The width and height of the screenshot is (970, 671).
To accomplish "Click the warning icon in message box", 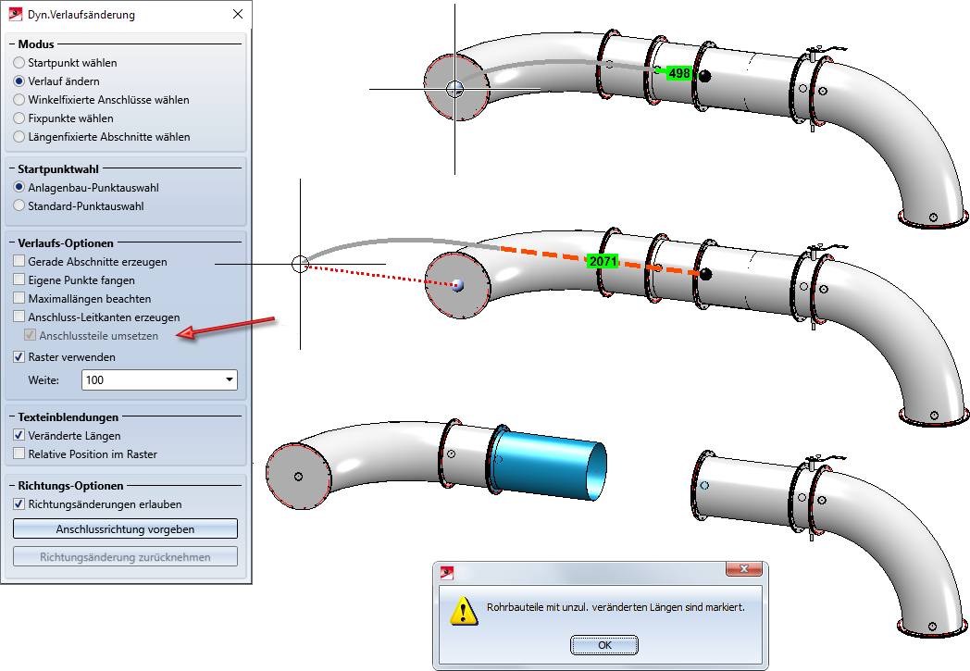I will click(464, 611).
